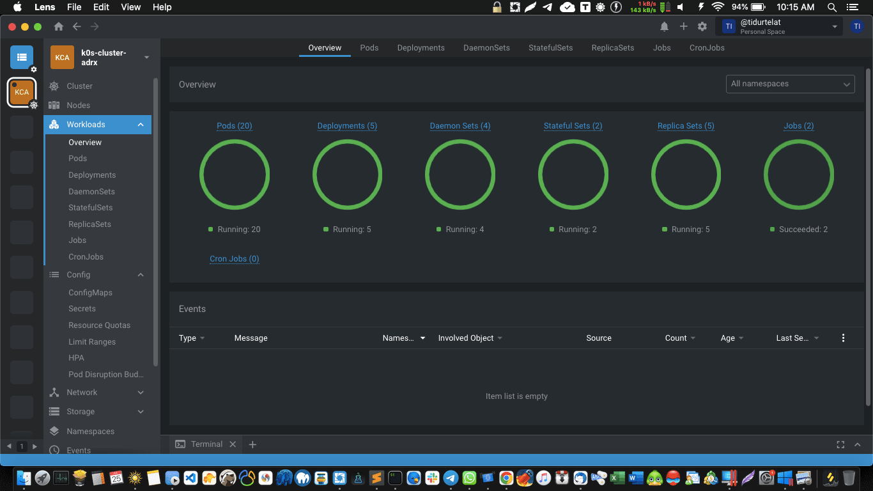Maximize the terminal dock panel

[x=841, y=445]
